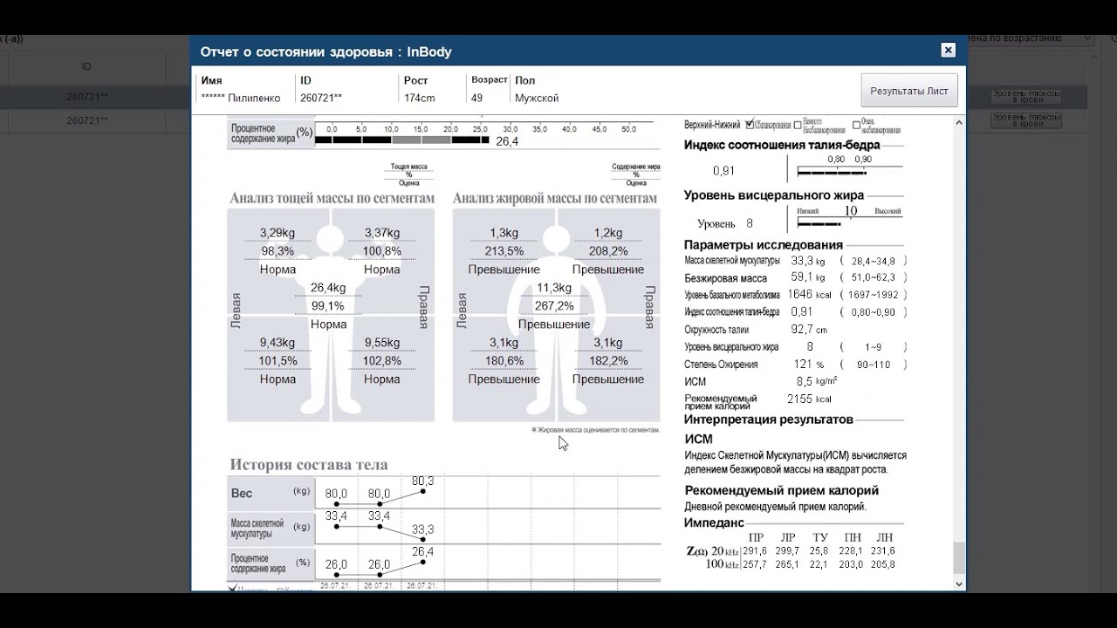This screenshot has width=1117, height=628.
Task: Click the left arm fat mass 1,3kg
Action: (x=504, y=233)
